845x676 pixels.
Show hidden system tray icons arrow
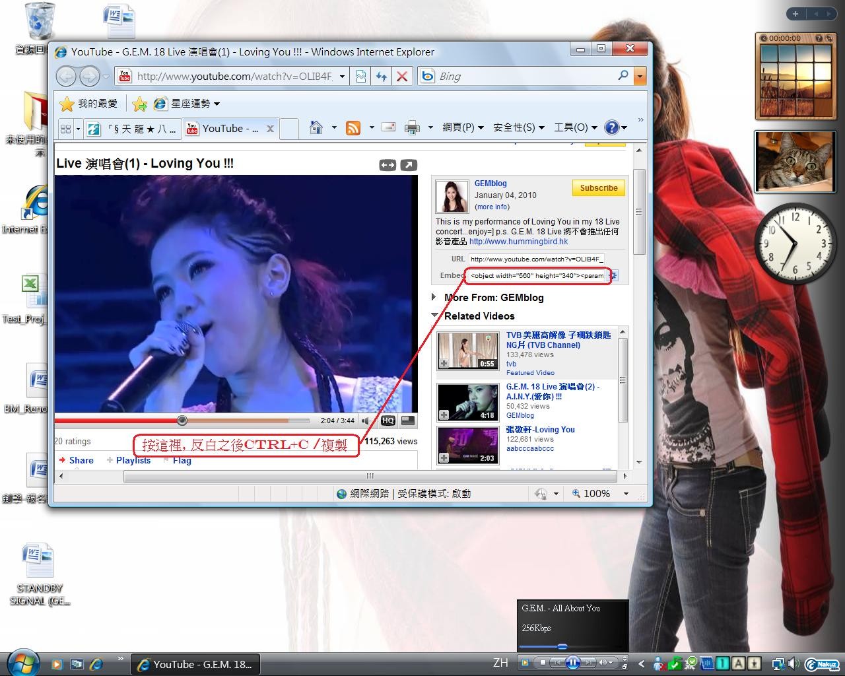[x=641, y=663]
